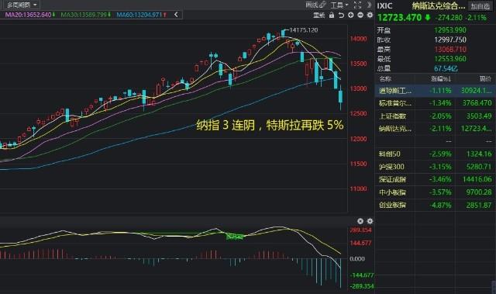This screenshot has width=496, height=294.
Task: Click the 最高 value 13068.710
Action: point(450,50)
